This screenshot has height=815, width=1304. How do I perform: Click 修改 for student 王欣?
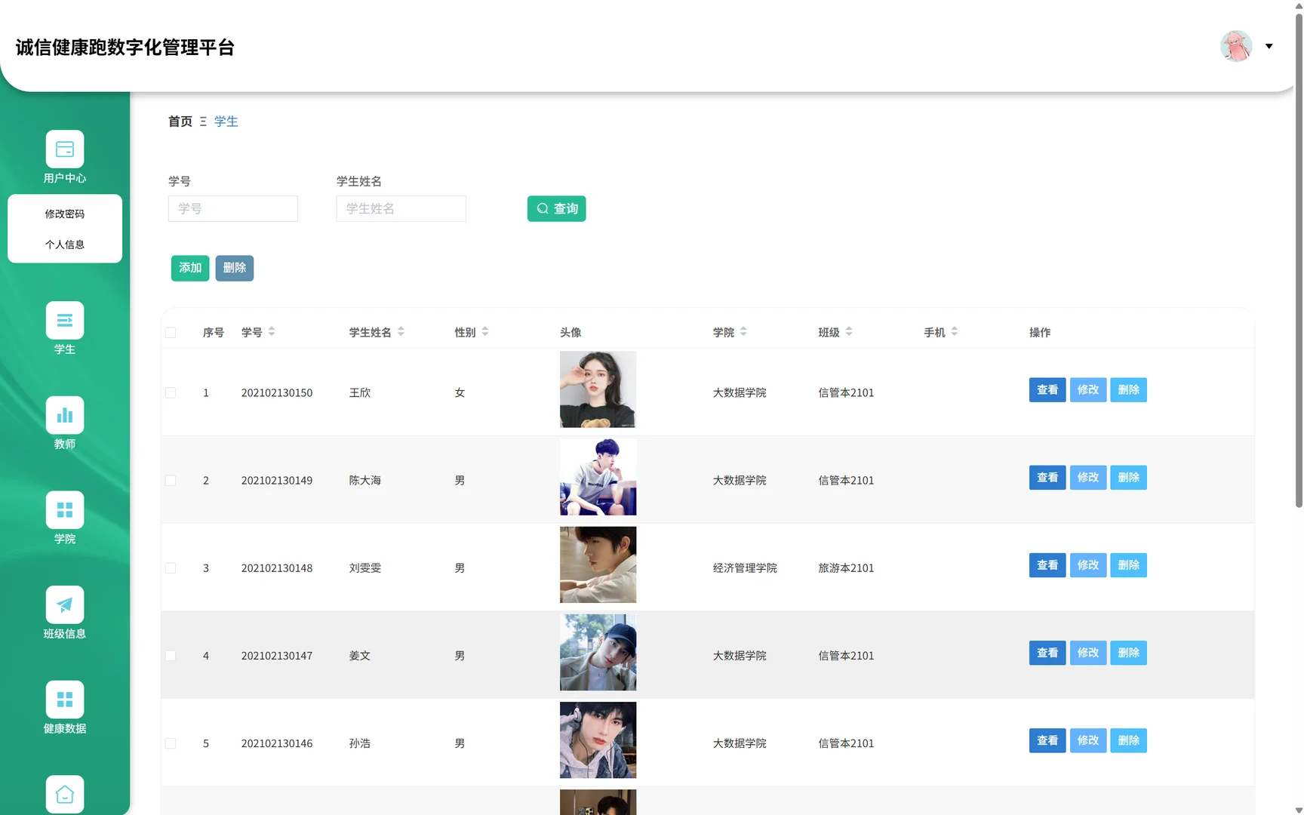[1088, 390]
